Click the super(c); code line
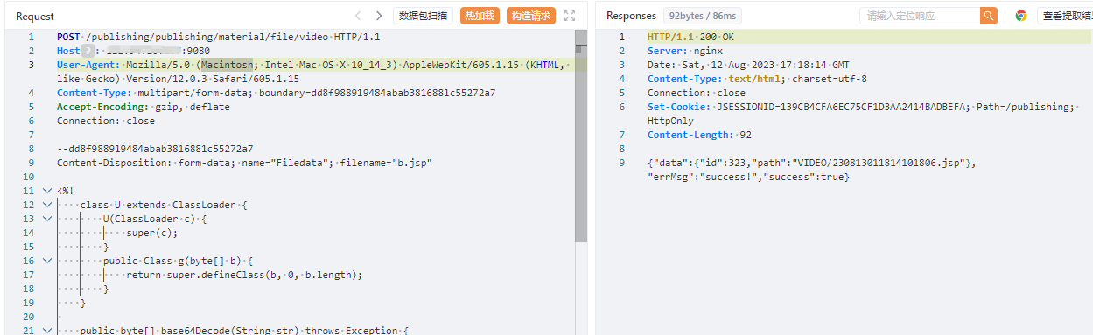This screenshot has width=1093, height=335. pos(152,233)
